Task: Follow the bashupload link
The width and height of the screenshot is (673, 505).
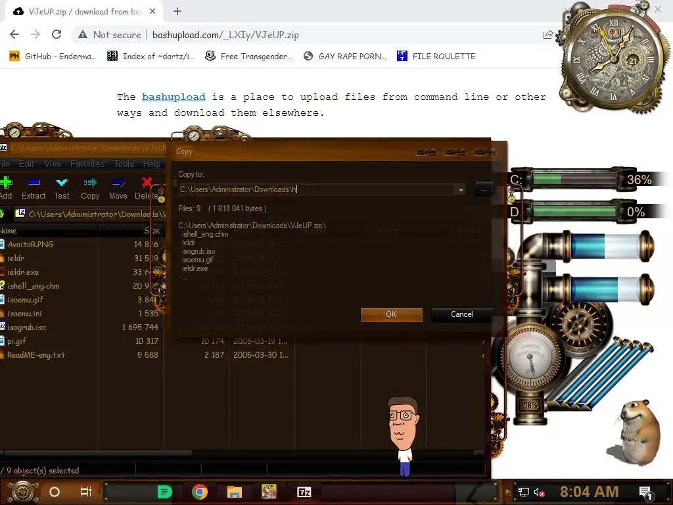Action: (x=174, y=97)
